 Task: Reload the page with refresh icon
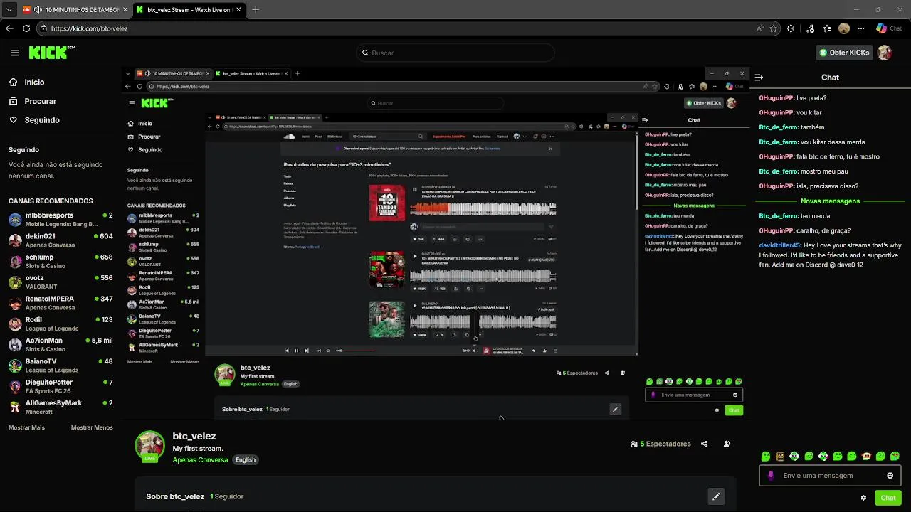26,28
